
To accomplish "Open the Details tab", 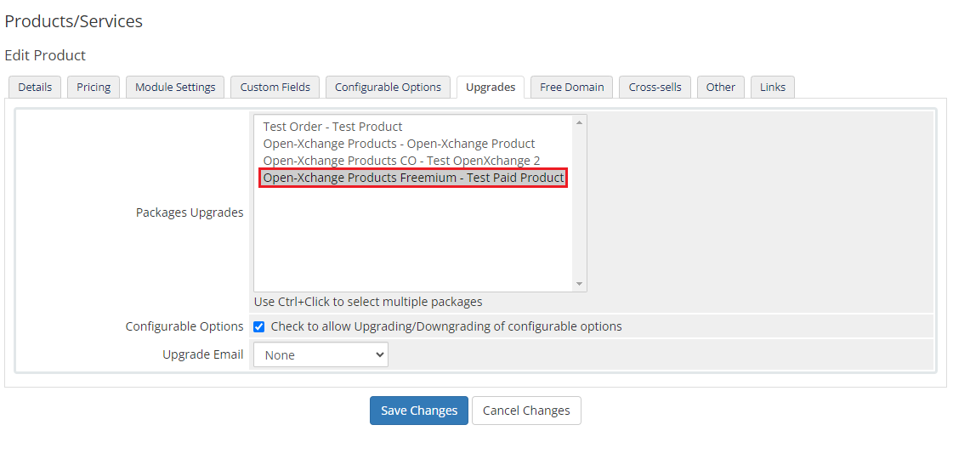I will [x=35, y=87].
